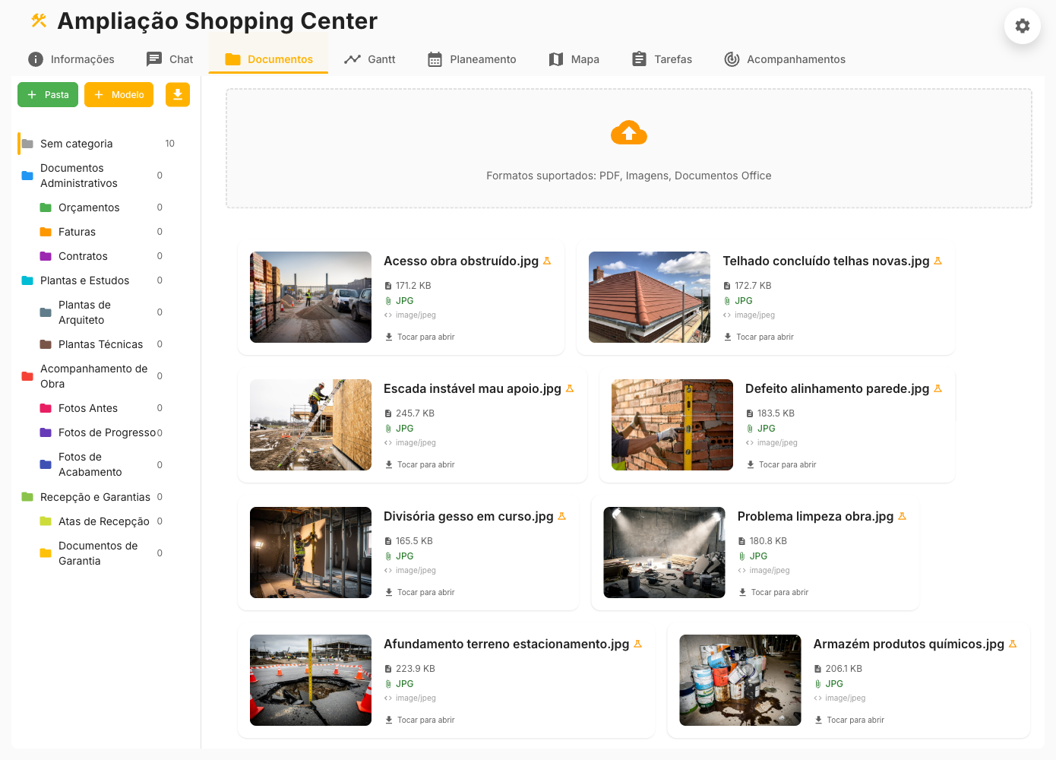Go to the Mapa tab
This screenshot has height=760, width=1056.
click(574, 59)
